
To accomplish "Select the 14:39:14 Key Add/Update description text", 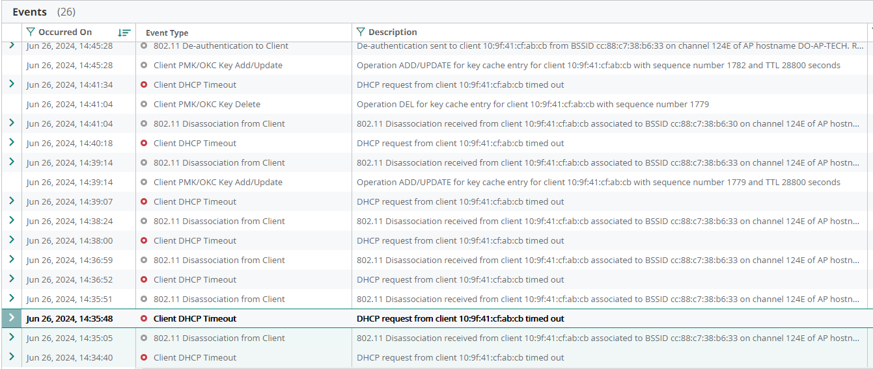I will [x=598, y=183].
